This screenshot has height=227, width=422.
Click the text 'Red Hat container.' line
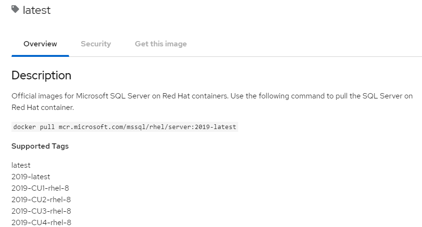(x=42, y=108)
